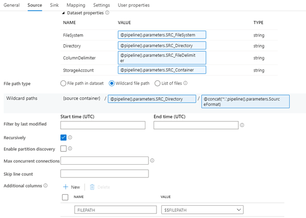Click the FileSystem property name
306x218 pixels.
73,35
